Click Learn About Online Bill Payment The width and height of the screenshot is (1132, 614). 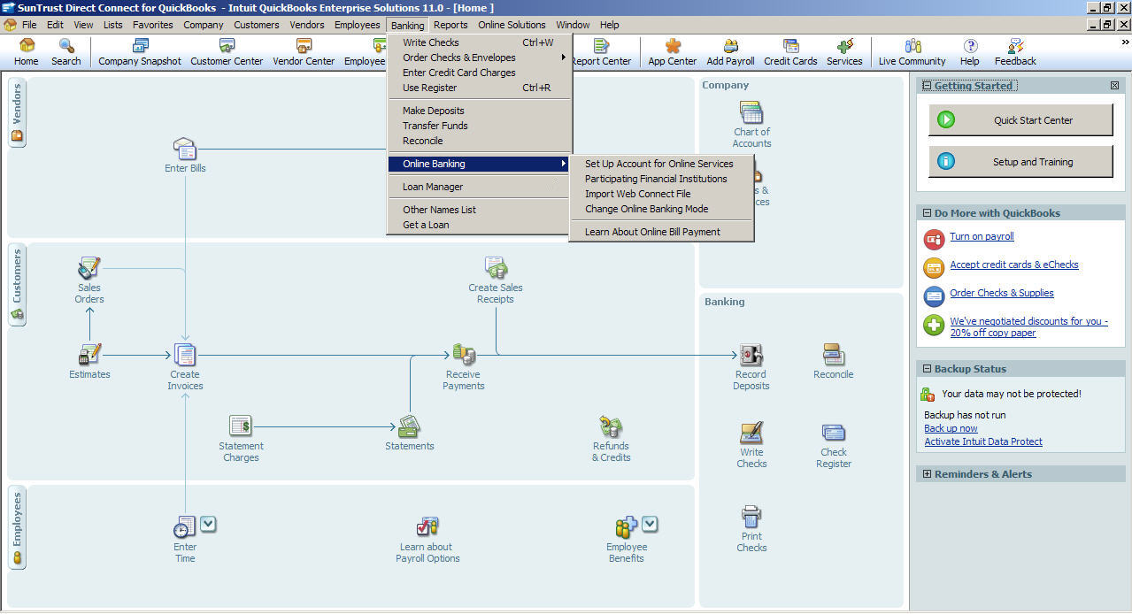(x=661, y=232)
